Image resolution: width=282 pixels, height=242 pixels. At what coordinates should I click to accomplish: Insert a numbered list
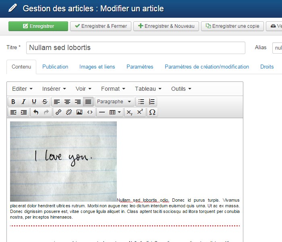(x=151, y=102)
